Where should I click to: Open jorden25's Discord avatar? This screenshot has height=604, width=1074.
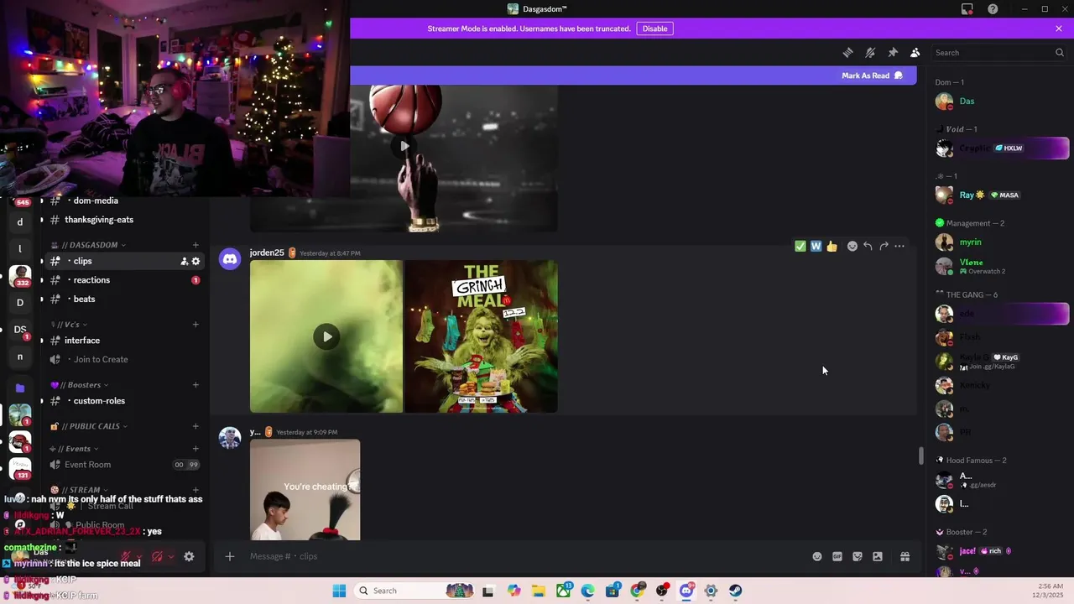(230, 259)
